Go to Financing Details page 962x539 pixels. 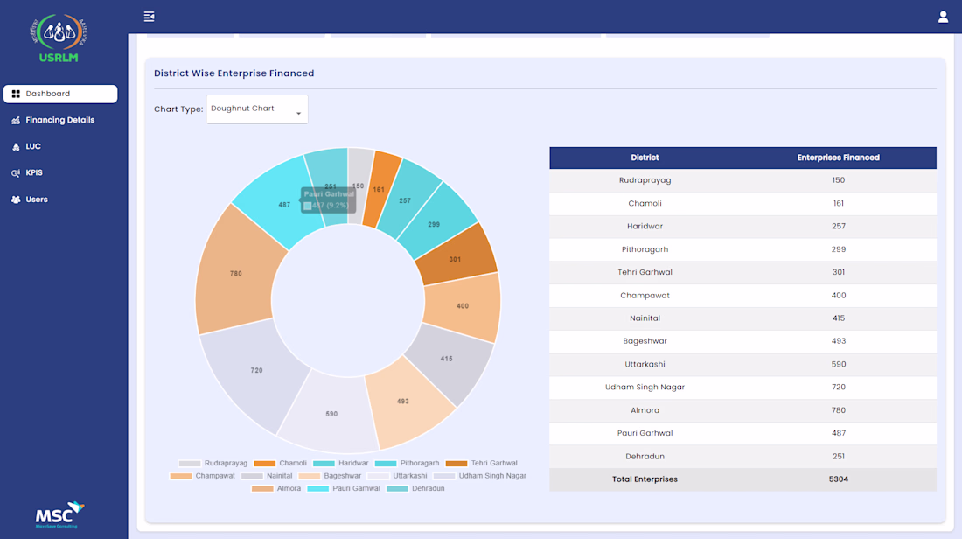60,121
